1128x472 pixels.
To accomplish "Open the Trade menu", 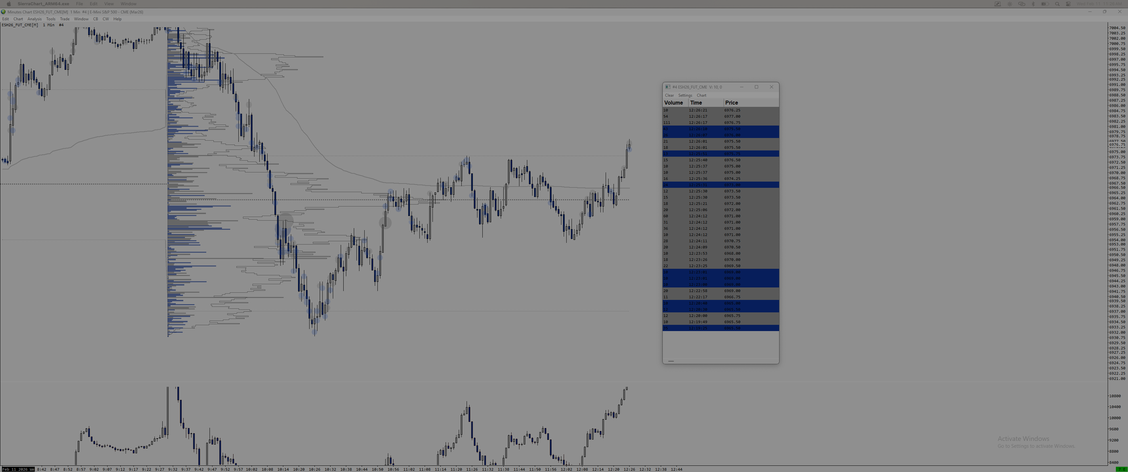I will click(x=64, y=19).
